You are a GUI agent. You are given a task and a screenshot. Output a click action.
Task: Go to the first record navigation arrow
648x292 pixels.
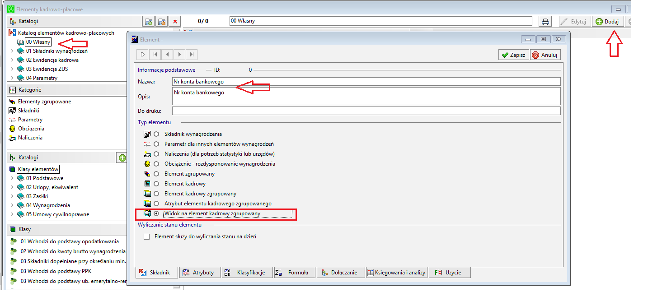(x=155, y=55)
